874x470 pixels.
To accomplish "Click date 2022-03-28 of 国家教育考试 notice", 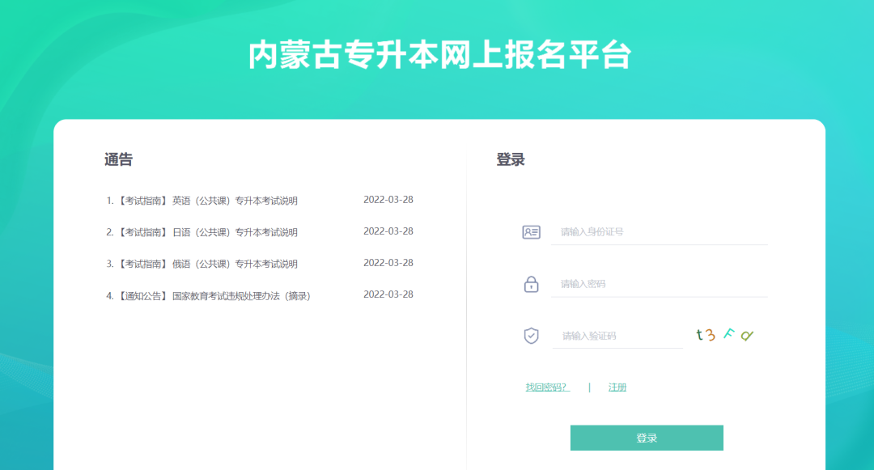I will coord(388,294).
